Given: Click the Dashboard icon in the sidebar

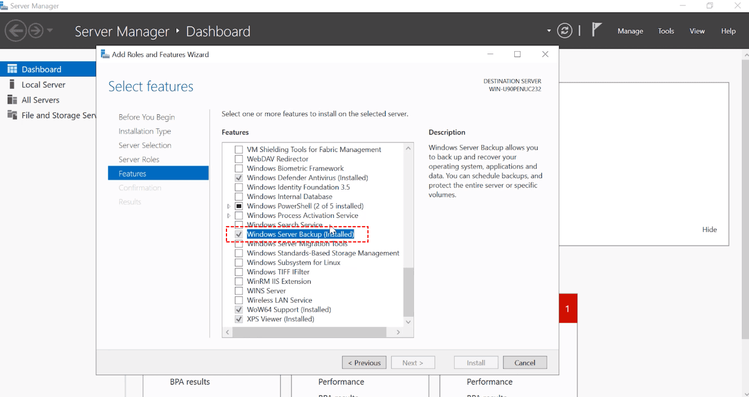Looking at the screenshot, I should (x=12, y=69).
